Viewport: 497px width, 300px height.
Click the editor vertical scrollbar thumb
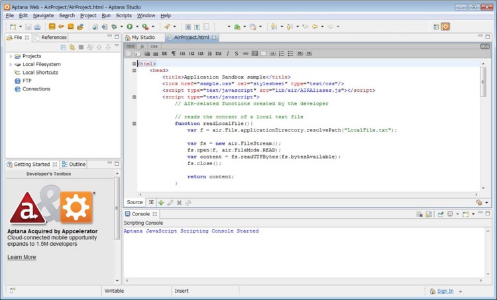click(x=483, y=82)
